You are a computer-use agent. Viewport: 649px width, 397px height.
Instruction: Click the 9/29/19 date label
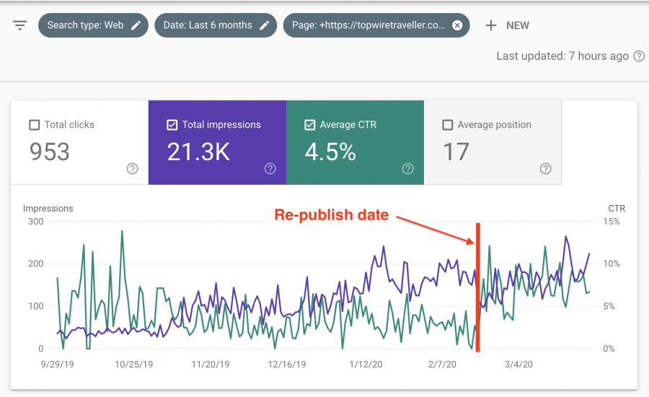pos(57,365)
